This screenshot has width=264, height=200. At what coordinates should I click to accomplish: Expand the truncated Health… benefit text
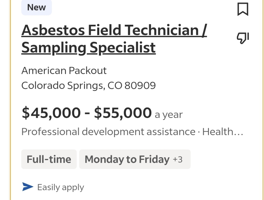coord(223,132)
